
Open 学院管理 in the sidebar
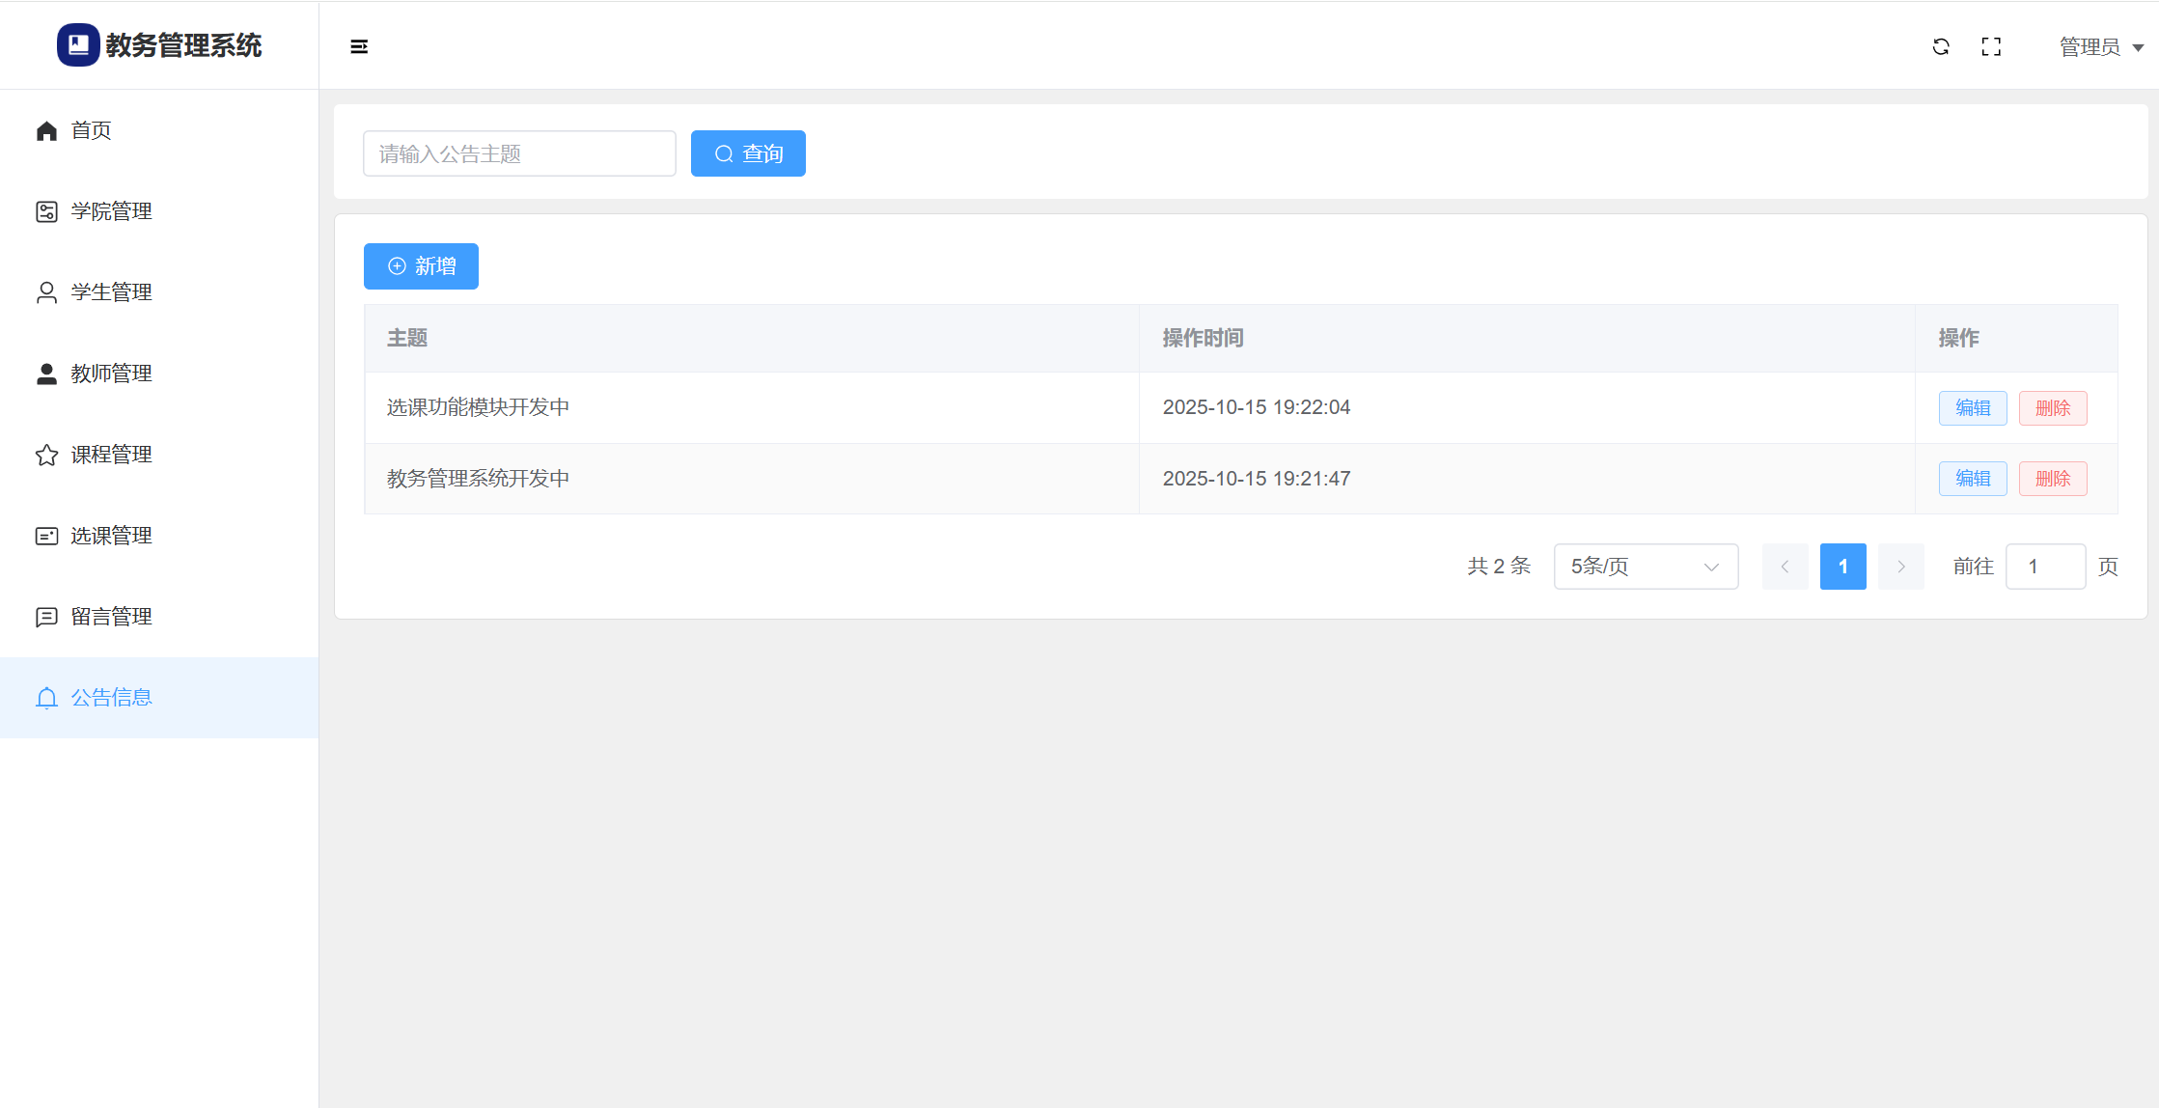coord(111,211)
